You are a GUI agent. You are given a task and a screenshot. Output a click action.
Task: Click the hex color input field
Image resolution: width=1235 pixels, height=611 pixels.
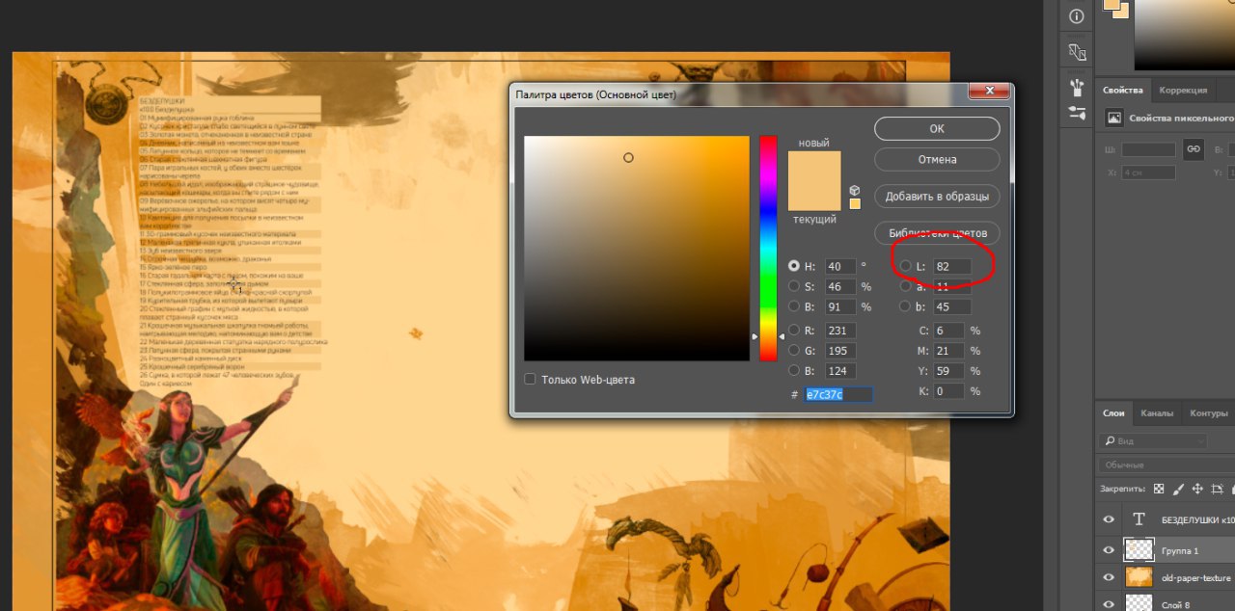(x=838, y=394)
